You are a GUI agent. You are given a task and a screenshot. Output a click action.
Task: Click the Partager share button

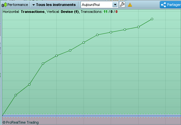(170, 5)
